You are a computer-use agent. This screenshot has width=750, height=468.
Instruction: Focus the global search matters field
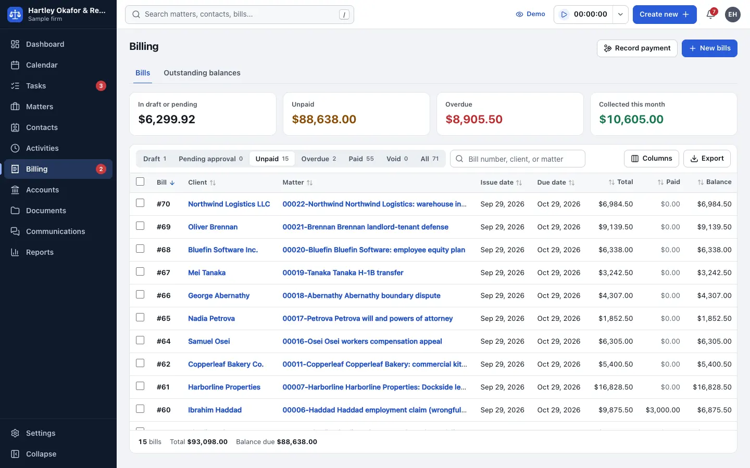[240, 15]
